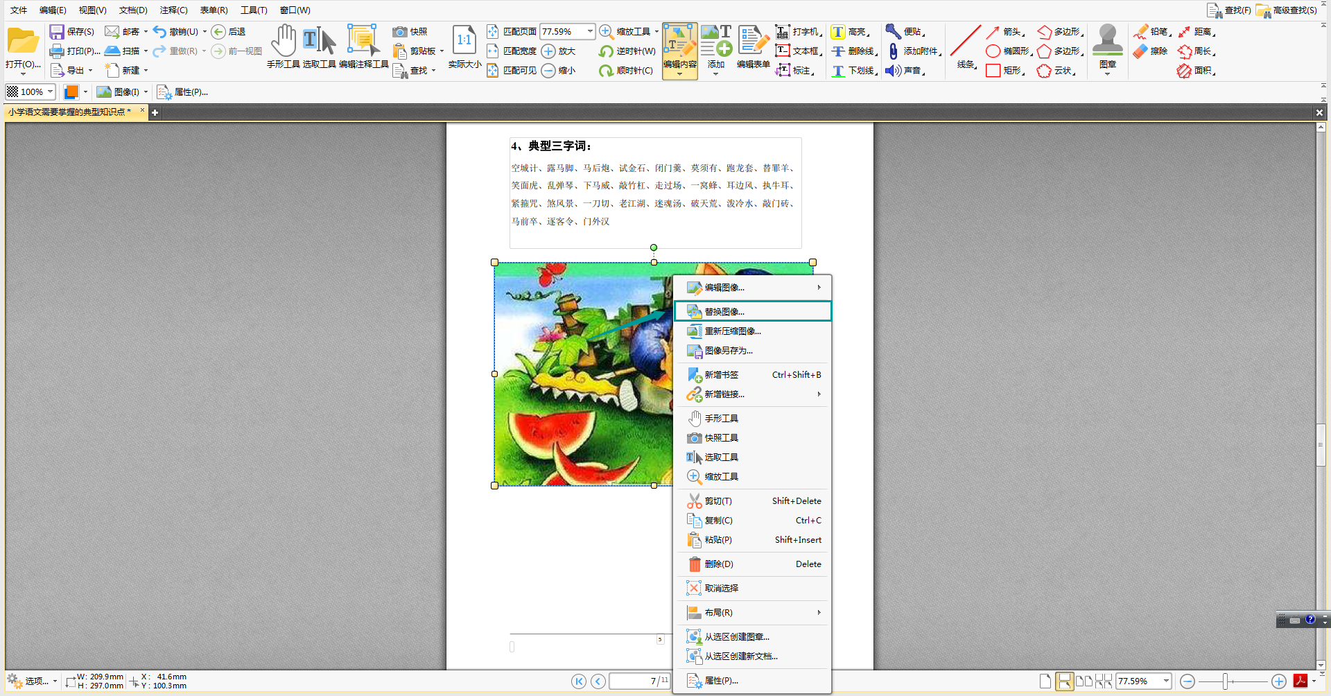The width and height of the screenshot is (1331, 696).
Task: Click the Snapshot (快照) toolbar icon
Action: 410,32
